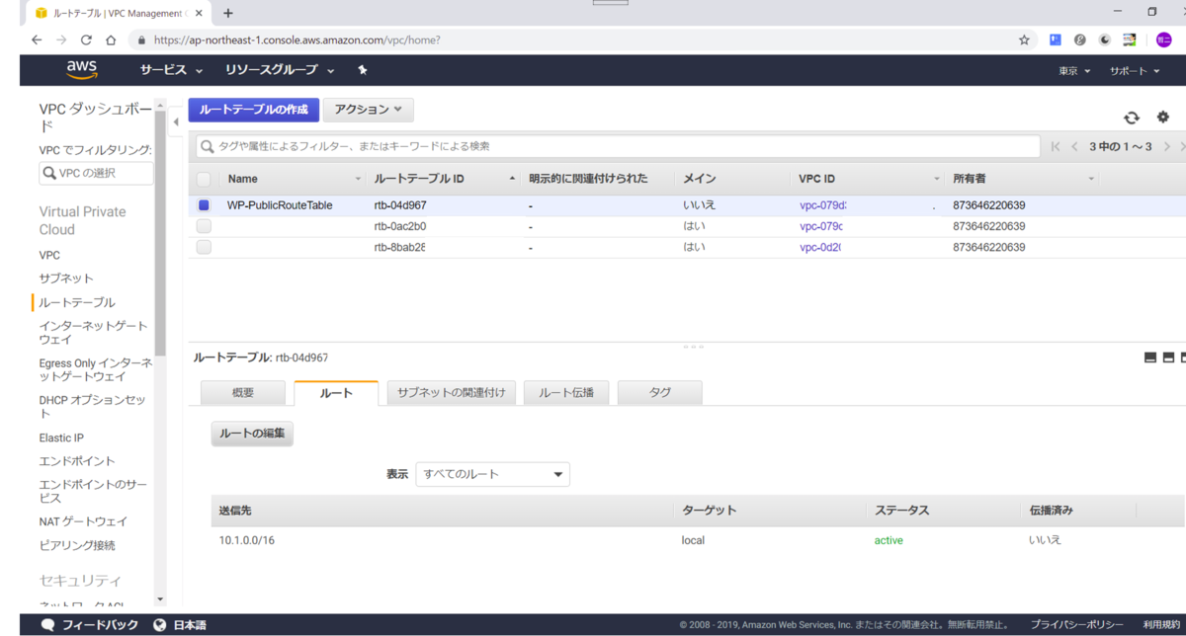Switch to the サブネットの関連付け tab
Image resolution: width=1186 pixels, height=636 pixels.
(451, 391)
